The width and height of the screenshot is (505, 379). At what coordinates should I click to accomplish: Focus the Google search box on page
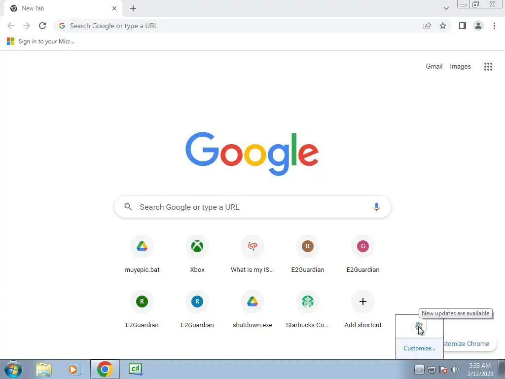point(252,207)
